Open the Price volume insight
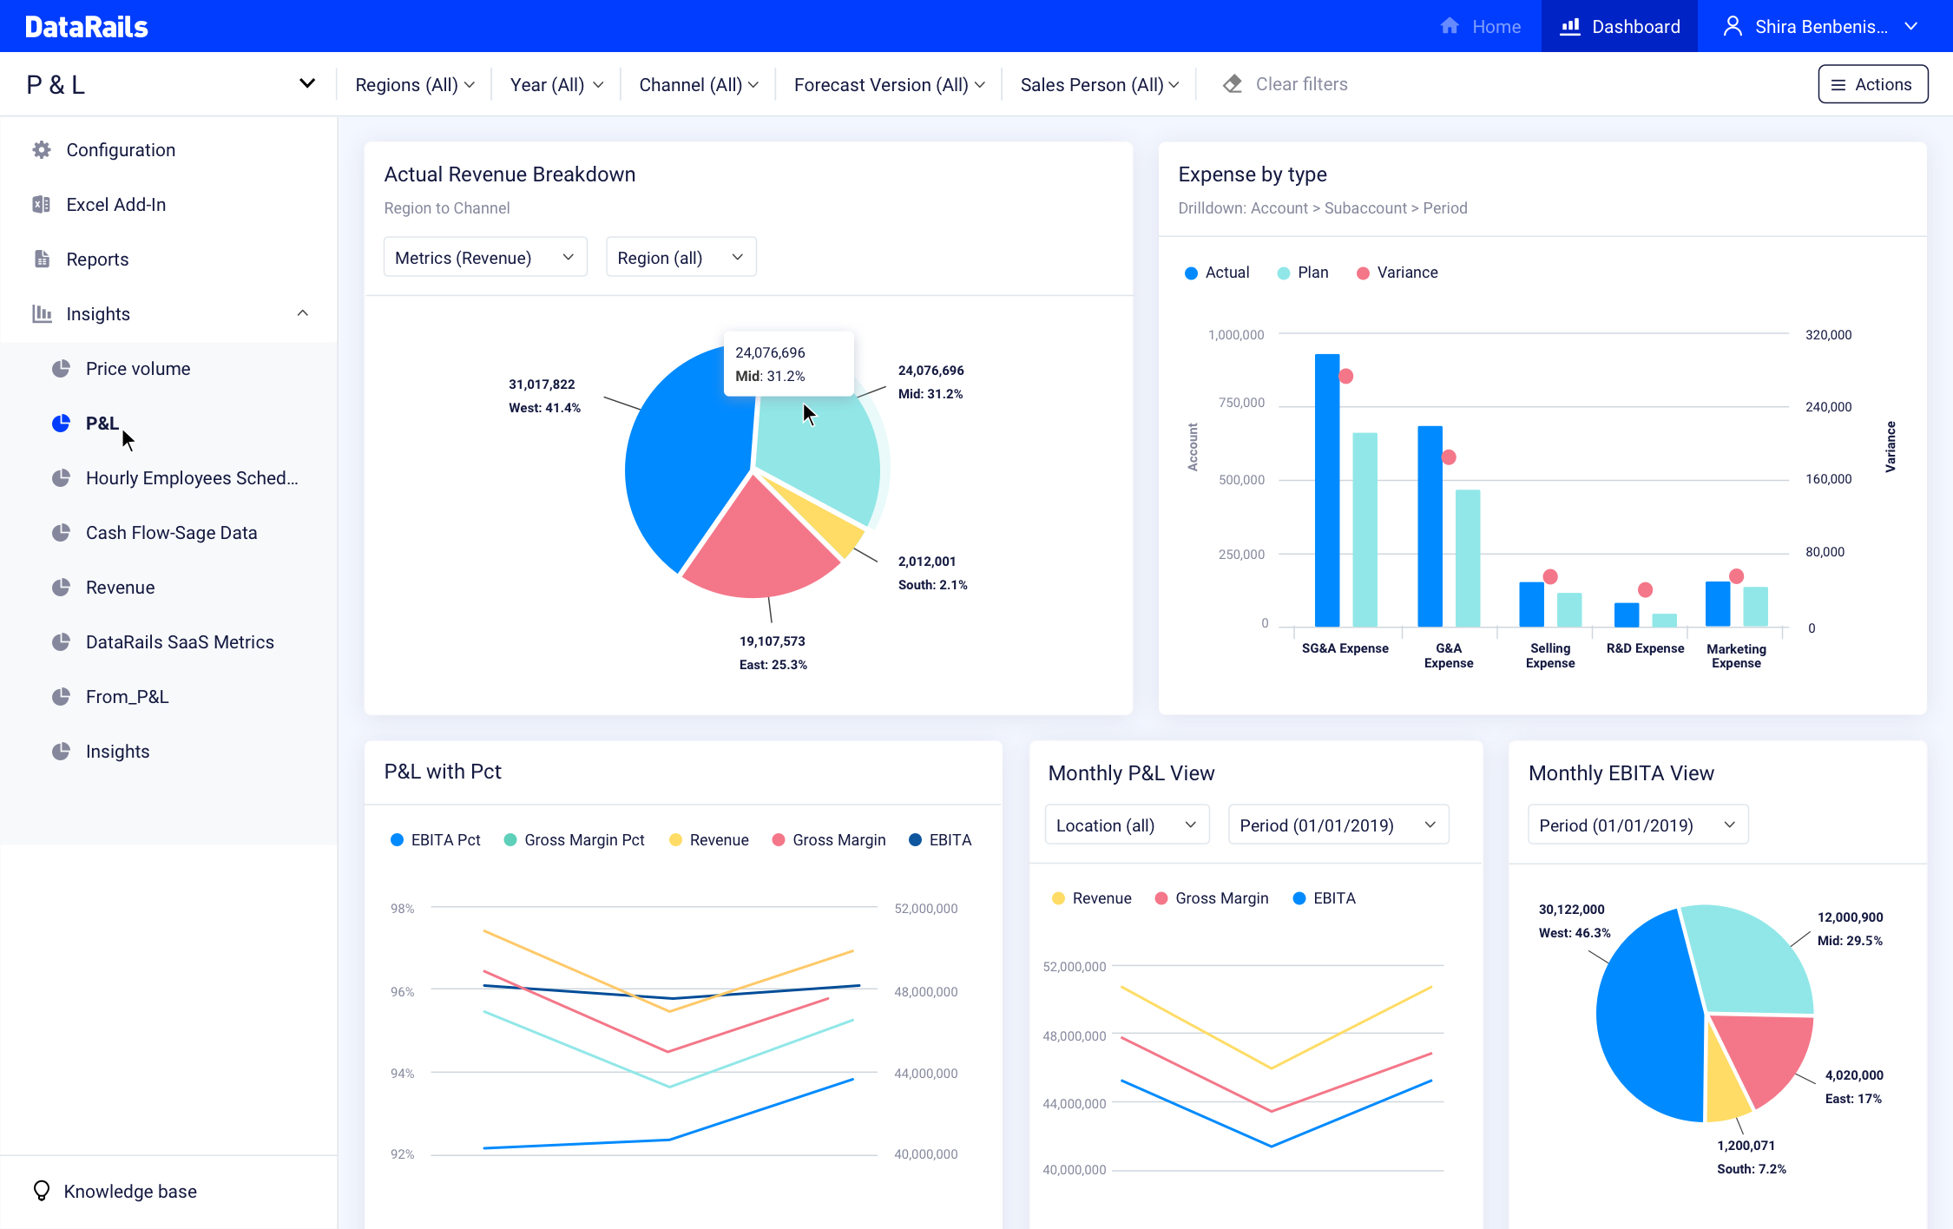The width and height of the screenshot is (1953, 1229). (x=138, y=369)
